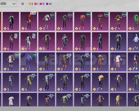The width and height of the screenshot is (139, 111).
Task: Click the purple rarity square showing 48
Action: point(47,4)
